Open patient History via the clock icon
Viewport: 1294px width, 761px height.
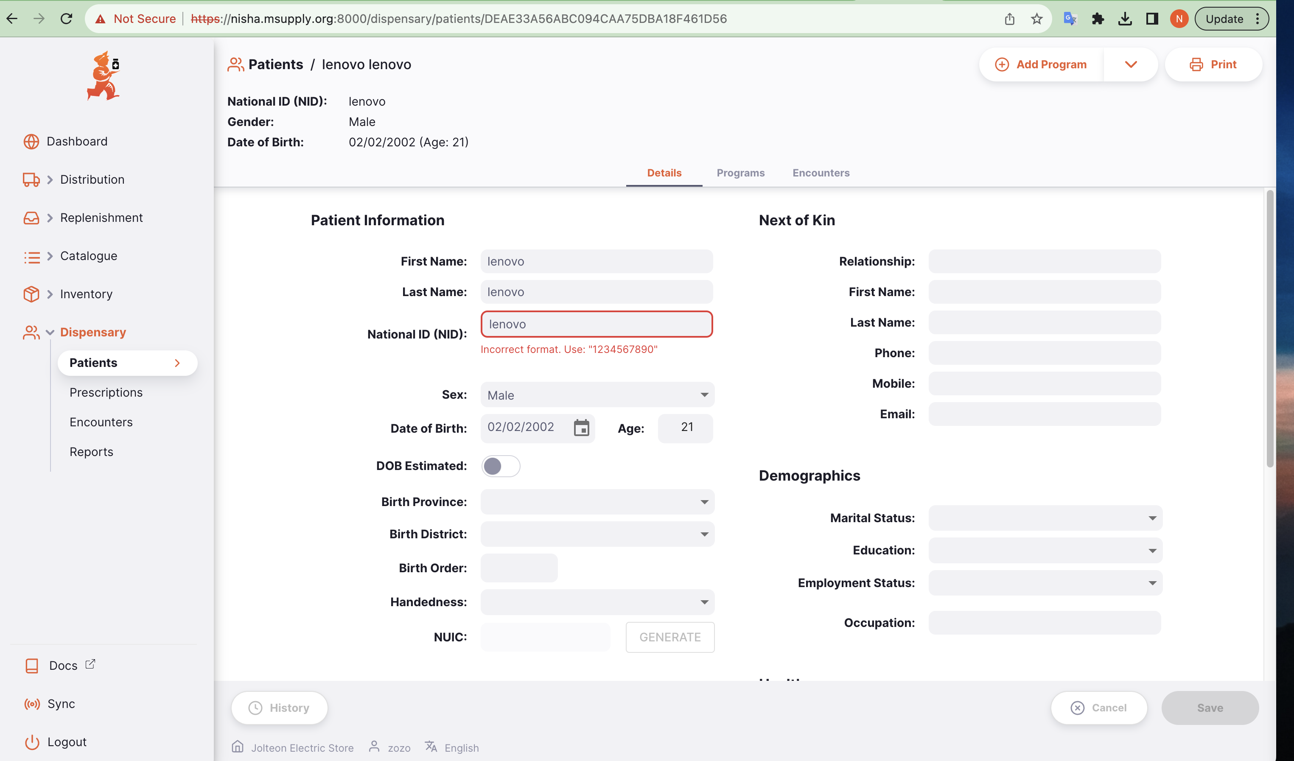pyautogui.click(x=255, y=708)
